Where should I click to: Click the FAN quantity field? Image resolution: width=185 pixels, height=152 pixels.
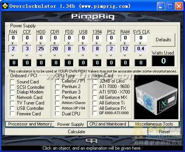coord(13,38)
